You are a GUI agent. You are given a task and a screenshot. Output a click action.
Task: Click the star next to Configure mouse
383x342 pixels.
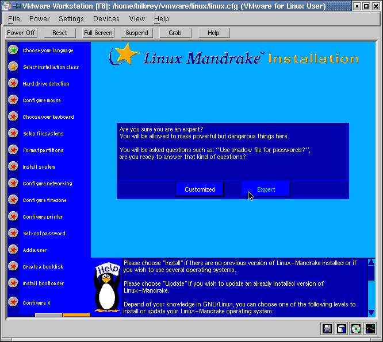coord(13,100)
